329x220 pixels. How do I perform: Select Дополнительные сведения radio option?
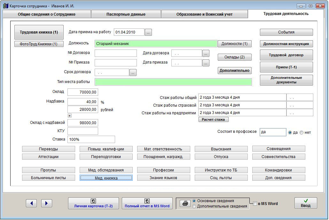194,207
